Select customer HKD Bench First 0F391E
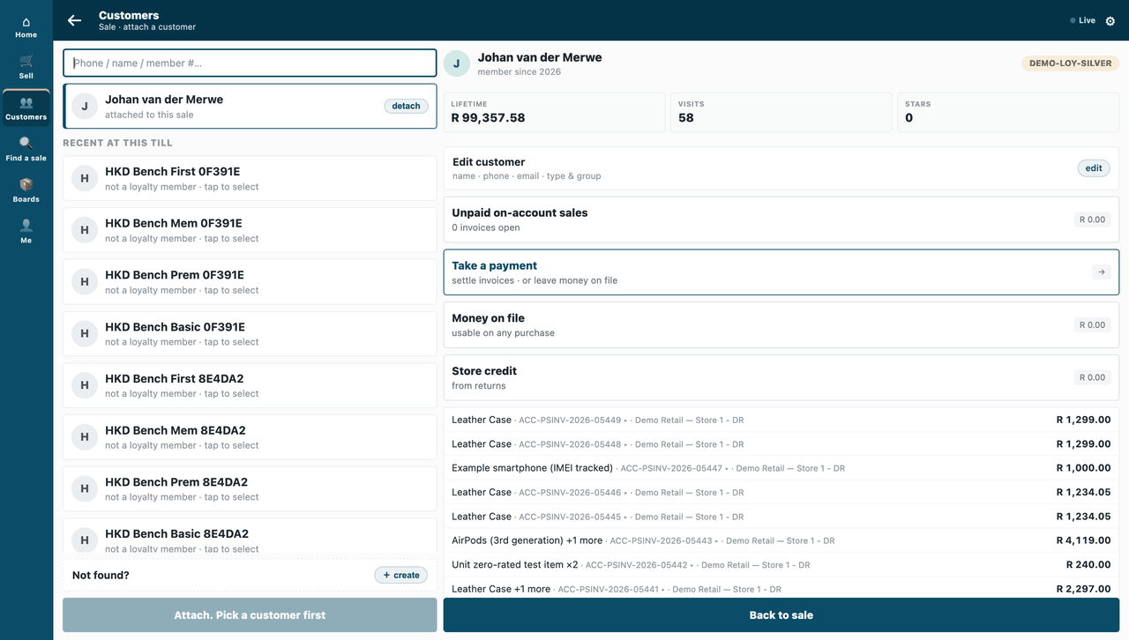The height and width of the screenshot is (640, 1129). point(250,179)
